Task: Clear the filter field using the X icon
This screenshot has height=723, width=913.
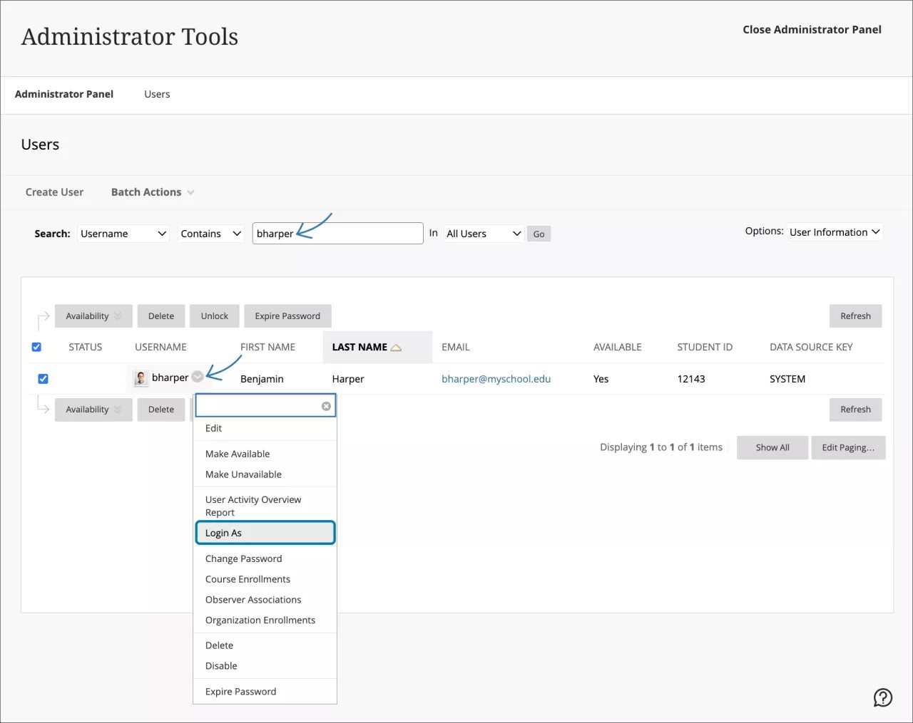Action: (x=325, y=405)
